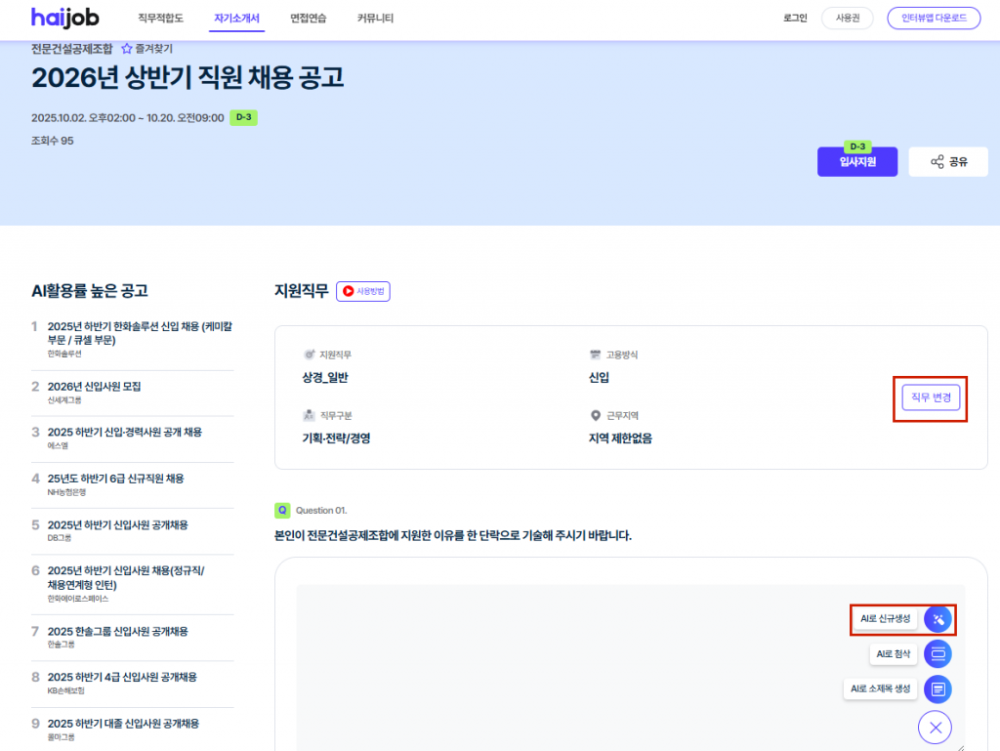
Task: Click the AI로 신규생성 label
Action: coord(885,619)
